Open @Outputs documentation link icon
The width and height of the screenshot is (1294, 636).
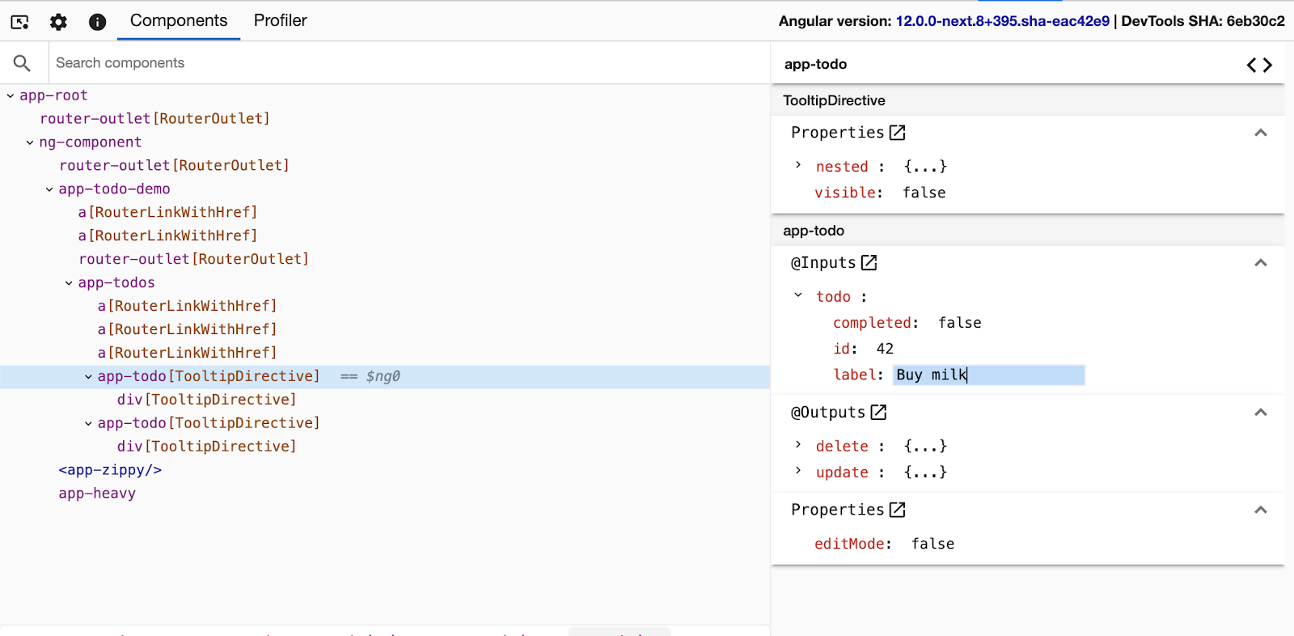878,413
